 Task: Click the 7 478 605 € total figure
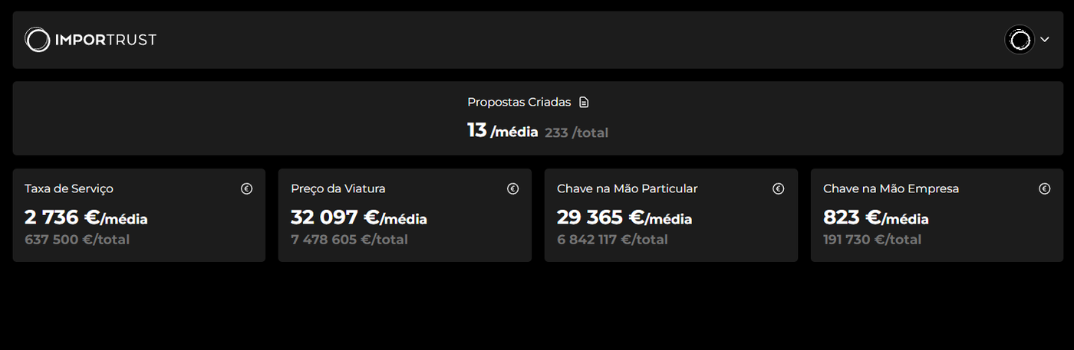pyautogui.click(x=349, y=240)
